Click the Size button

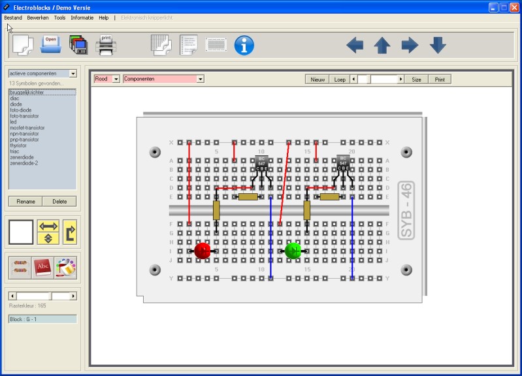(416, 80)
